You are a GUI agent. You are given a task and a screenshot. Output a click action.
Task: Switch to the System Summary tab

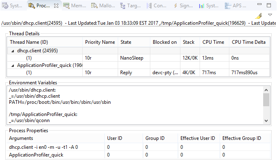coord(12,6)
